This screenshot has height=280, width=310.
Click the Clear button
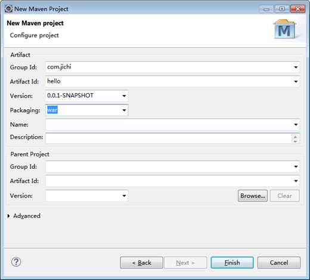284,196
